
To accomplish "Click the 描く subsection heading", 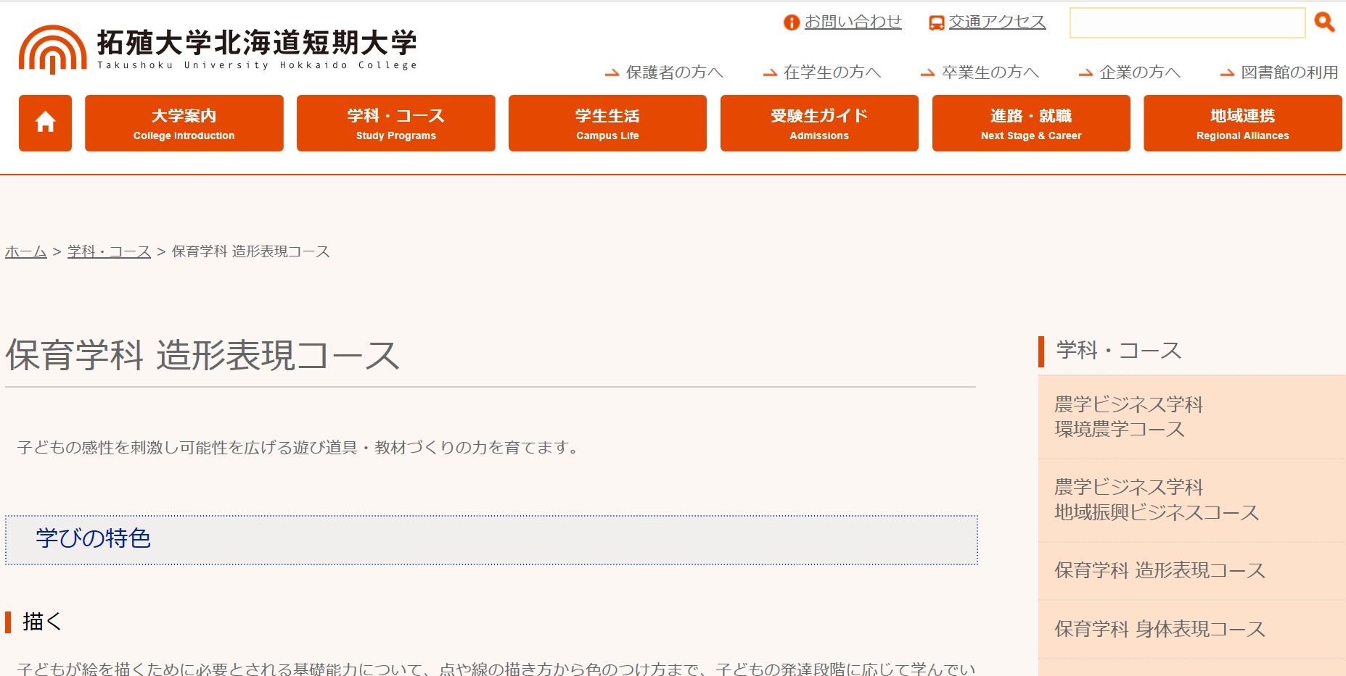I will click(x=42, y=622).
